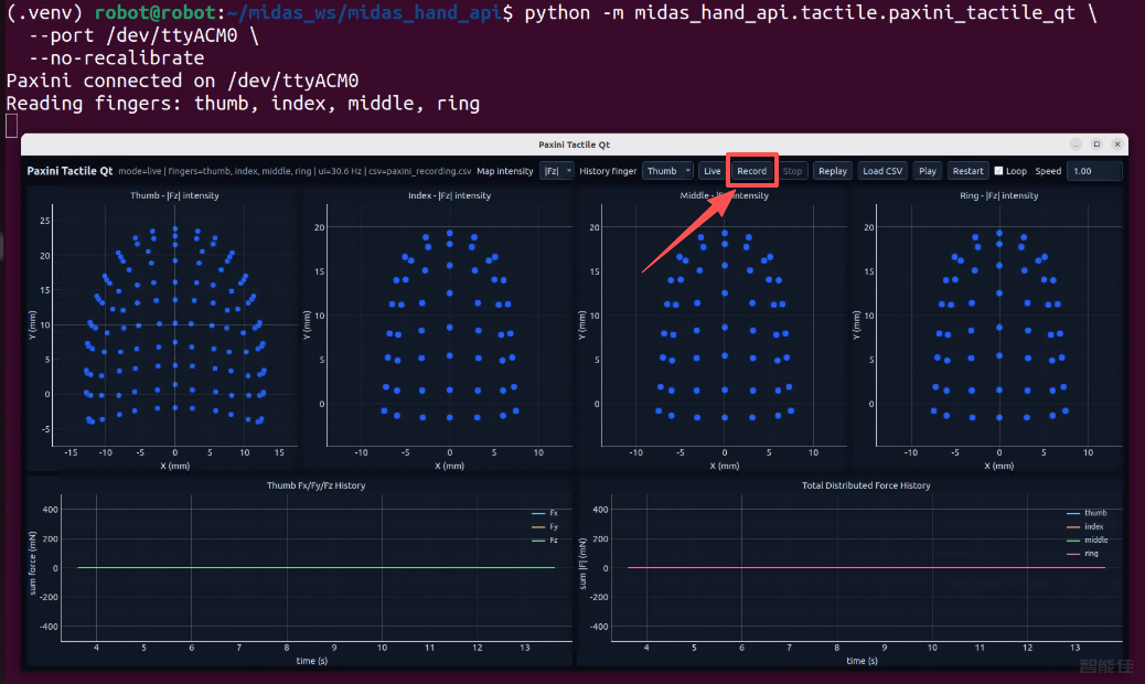The height and width of the screenshot is (684, 1145).
Task: Click the csv=paxini_recording.csv status text
Action: (x=420, y=171)
